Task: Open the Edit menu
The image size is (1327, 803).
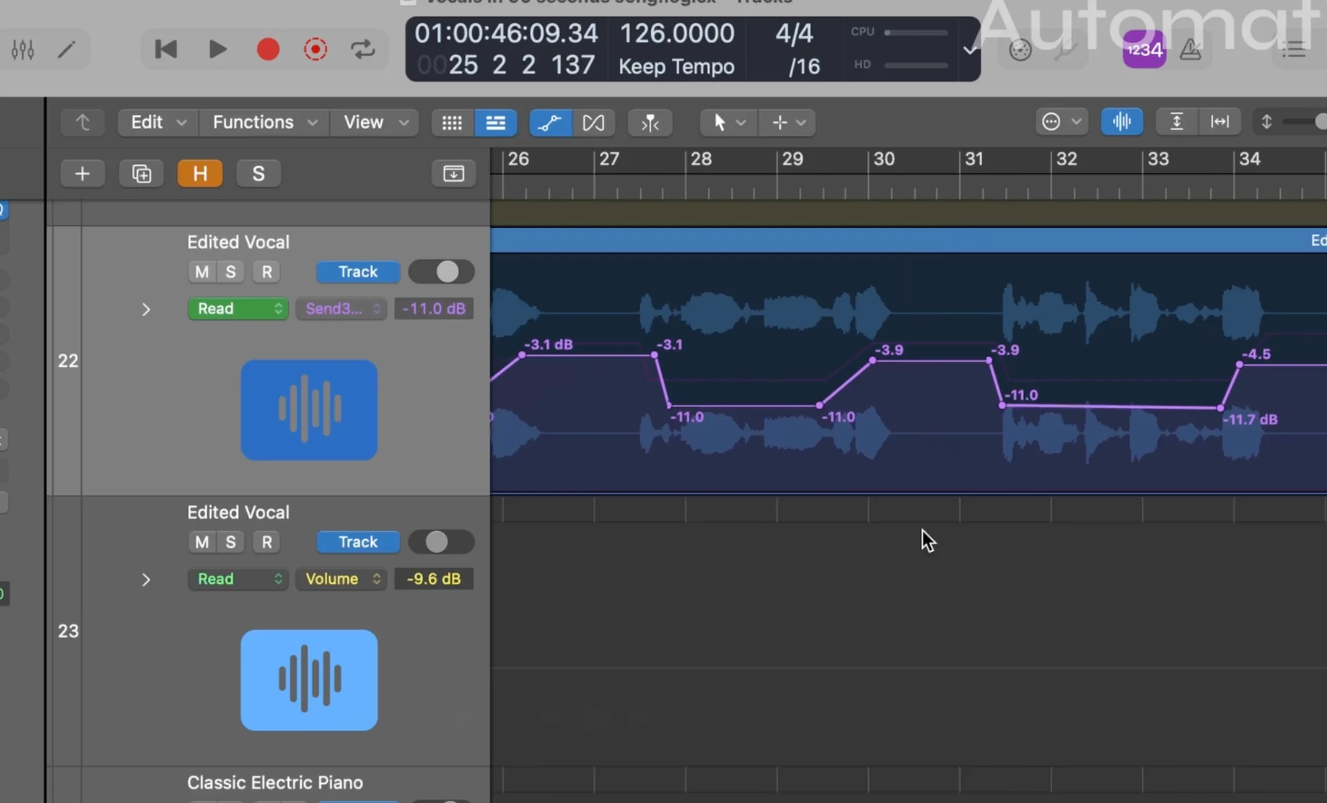Action: click(x=158, y=123)
